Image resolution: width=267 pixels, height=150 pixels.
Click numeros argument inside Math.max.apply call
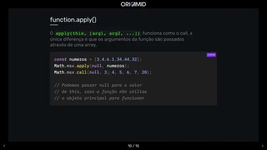click(x=116, y=66)
